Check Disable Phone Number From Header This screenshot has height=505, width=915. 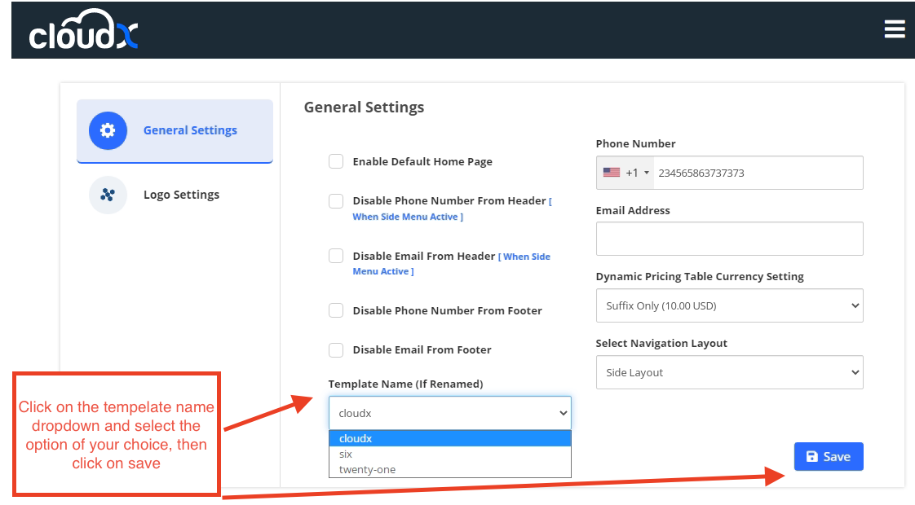point(336,201)
